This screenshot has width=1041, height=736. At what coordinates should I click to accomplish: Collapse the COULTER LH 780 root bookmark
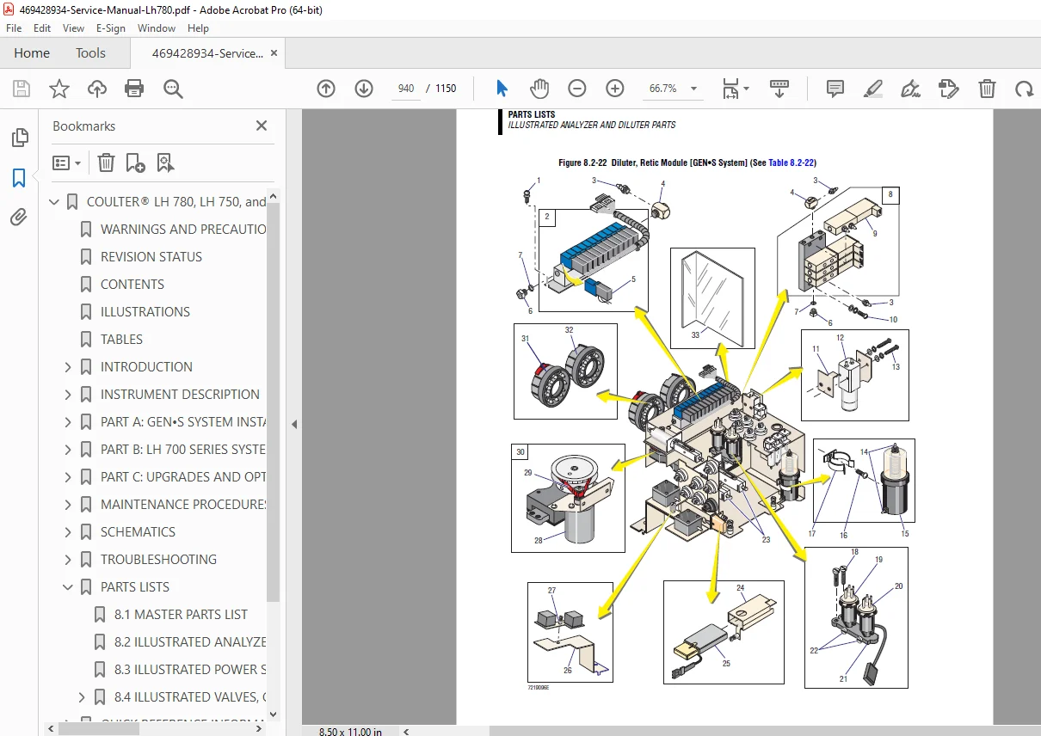point(55,202)
